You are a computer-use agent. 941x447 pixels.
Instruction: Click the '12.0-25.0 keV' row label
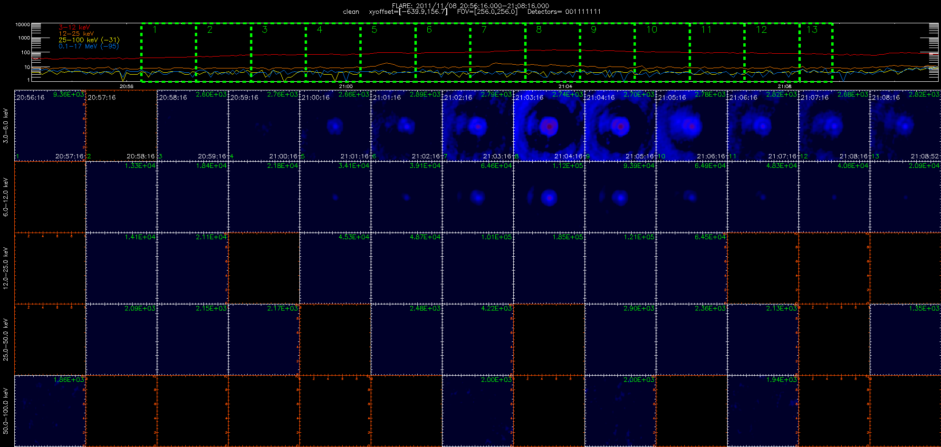pyautogui.click(x=6, y=268)
